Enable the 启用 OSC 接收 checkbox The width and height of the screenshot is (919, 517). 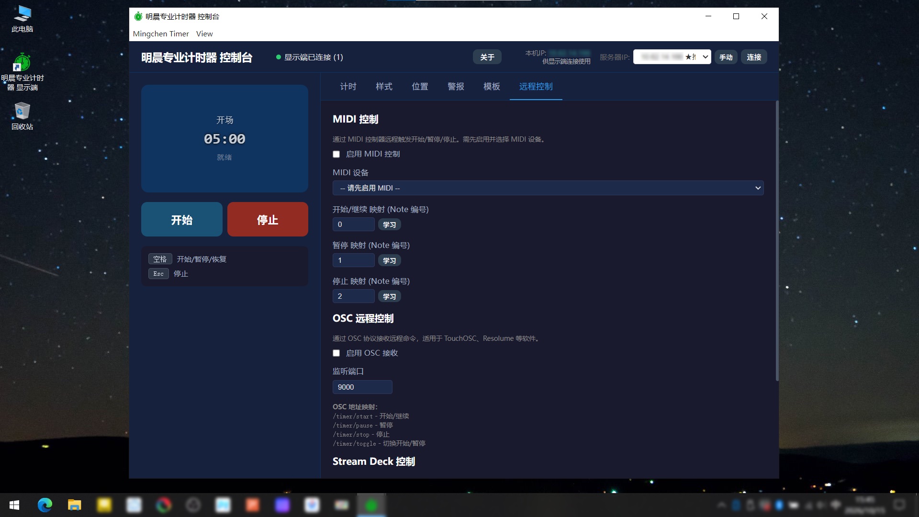pyautogui.click(x=336, y=353)
